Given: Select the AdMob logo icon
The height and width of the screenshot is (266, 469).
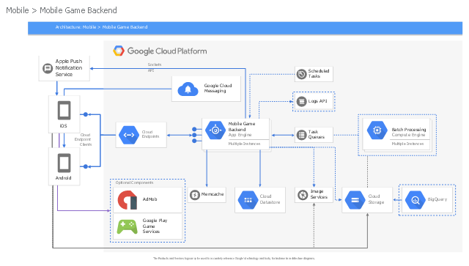Looking at the screenshot, I should pos(128,199).
